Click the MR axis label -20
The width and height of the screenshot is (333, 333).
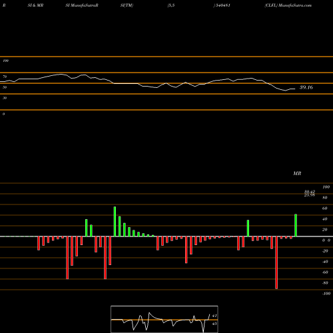[x=325, y=251]
